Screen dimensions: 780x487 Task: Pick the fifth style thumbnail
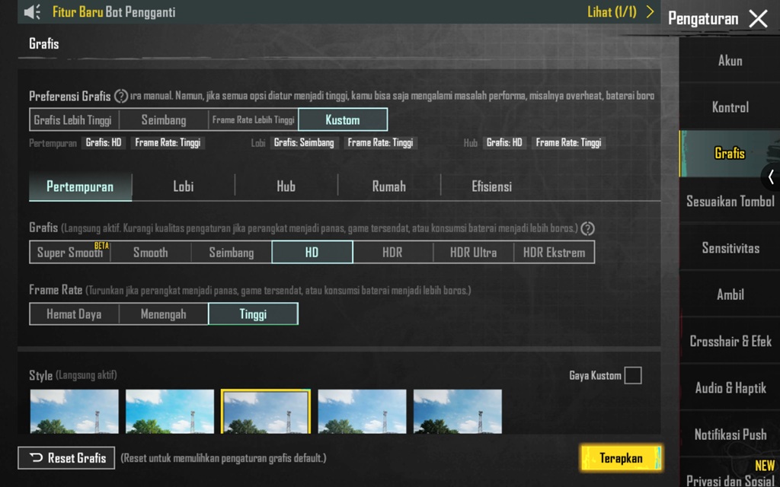coord(458,411)
